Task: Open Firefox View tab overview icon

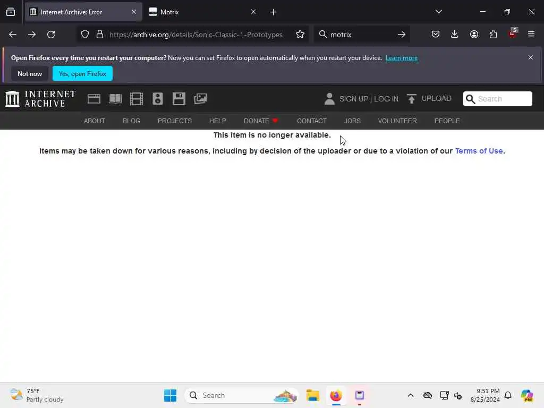Action: [11, 12]
